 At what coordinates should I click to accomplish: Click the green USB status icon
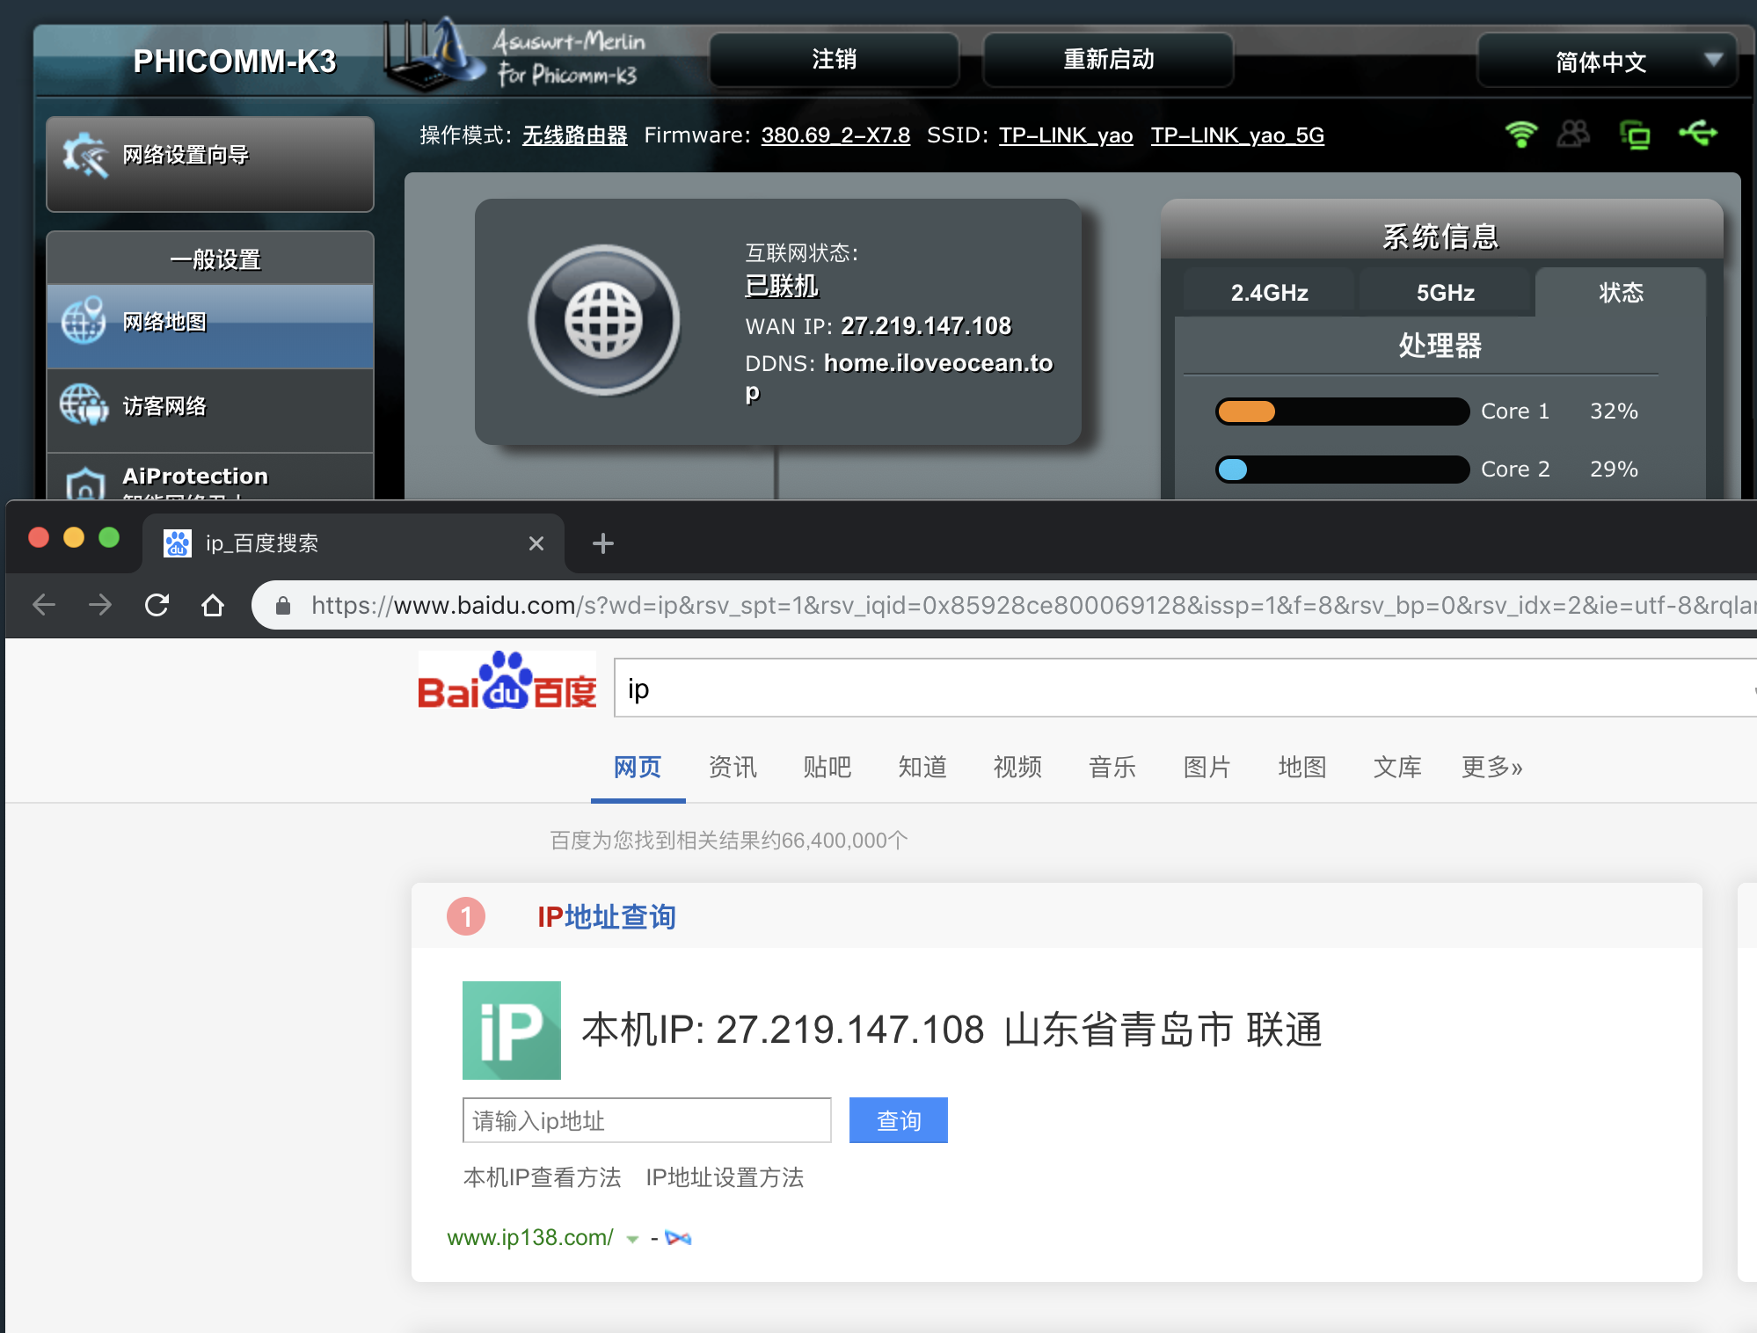[1697, 134]
